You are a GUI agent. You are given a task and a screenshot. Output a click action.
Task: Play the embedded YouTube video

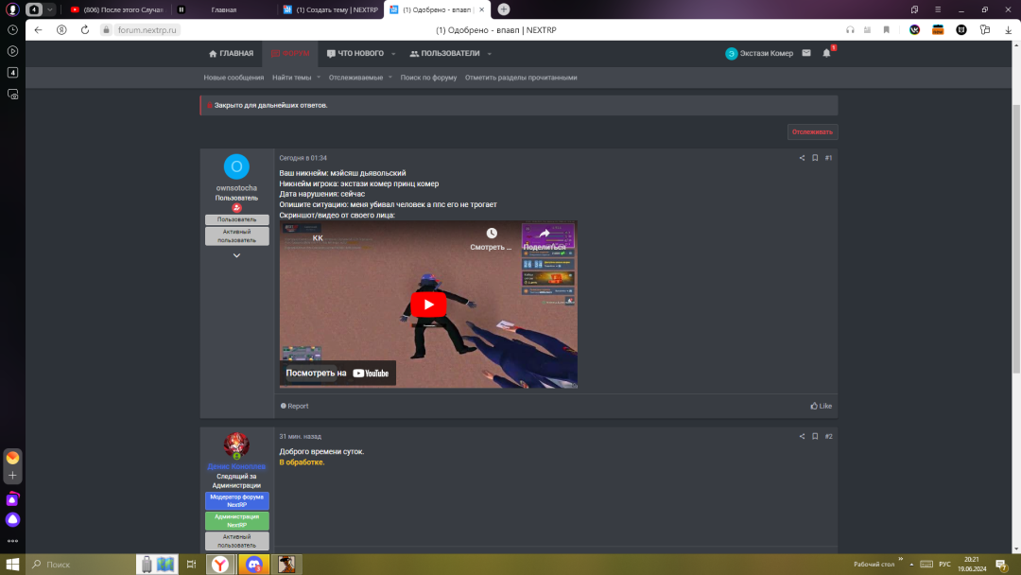[x=428, y=305]
